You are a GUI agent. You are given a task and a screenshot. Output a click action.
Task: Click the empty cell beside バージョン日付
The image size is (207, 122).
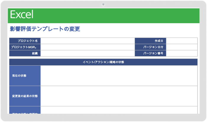[182, 47]
